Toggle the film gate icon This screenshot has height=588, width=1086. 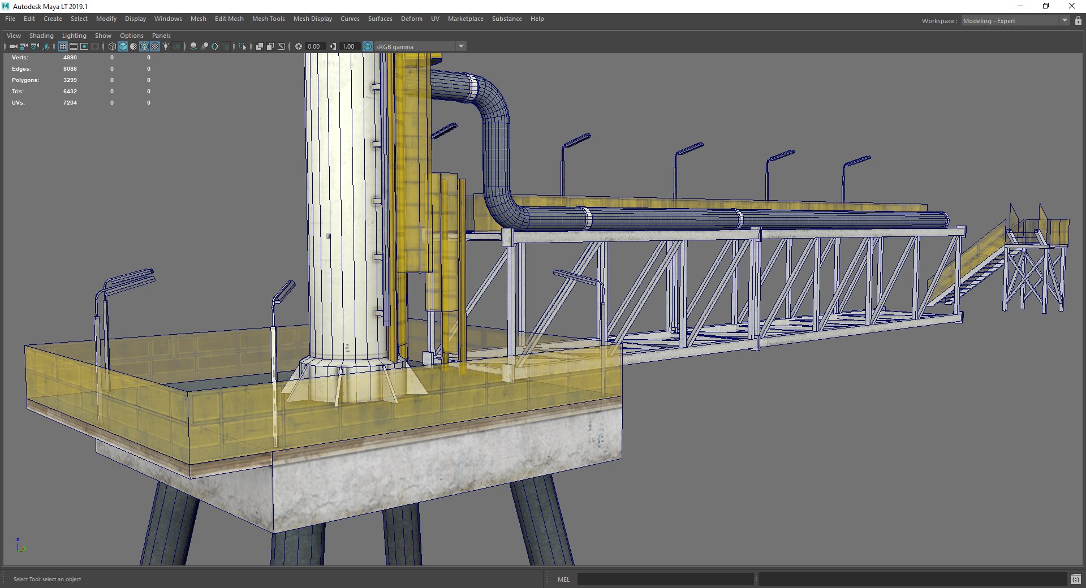(74, 46)
